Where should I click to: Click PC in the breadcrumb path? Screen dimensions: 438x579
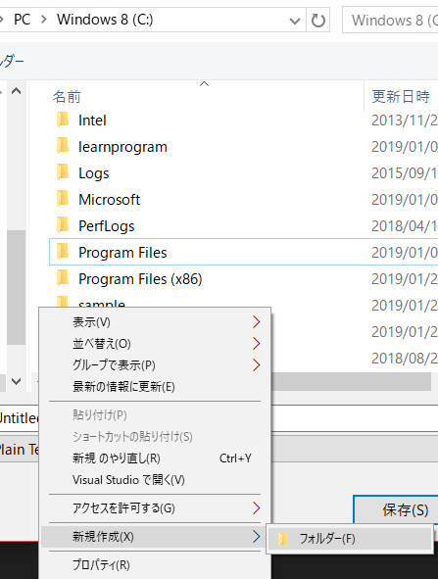pyautogui.click(x=22, y=20)
